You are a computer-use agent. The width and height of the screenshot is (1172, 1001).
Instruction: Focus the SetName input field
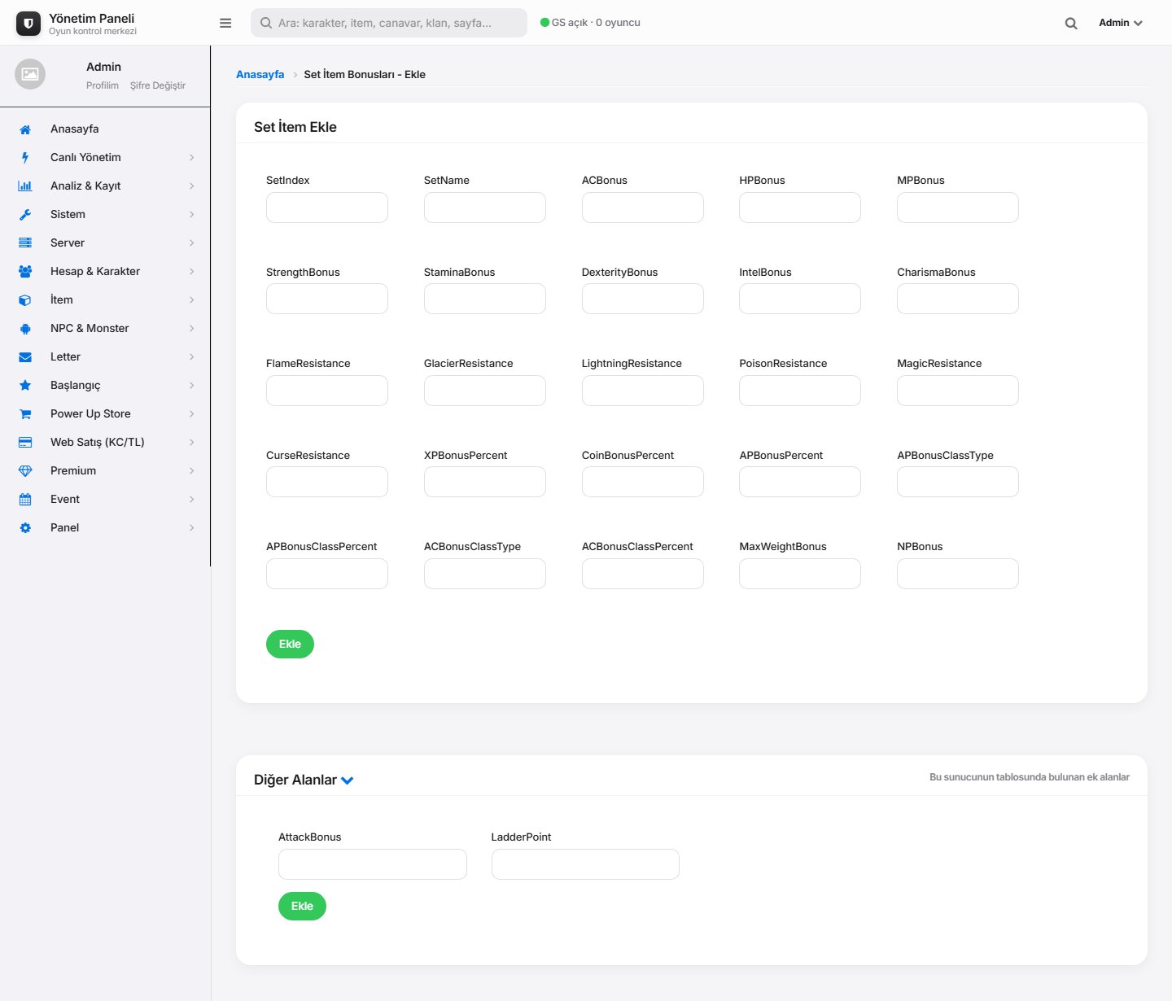pyautogui.click(x=485, y=208)
